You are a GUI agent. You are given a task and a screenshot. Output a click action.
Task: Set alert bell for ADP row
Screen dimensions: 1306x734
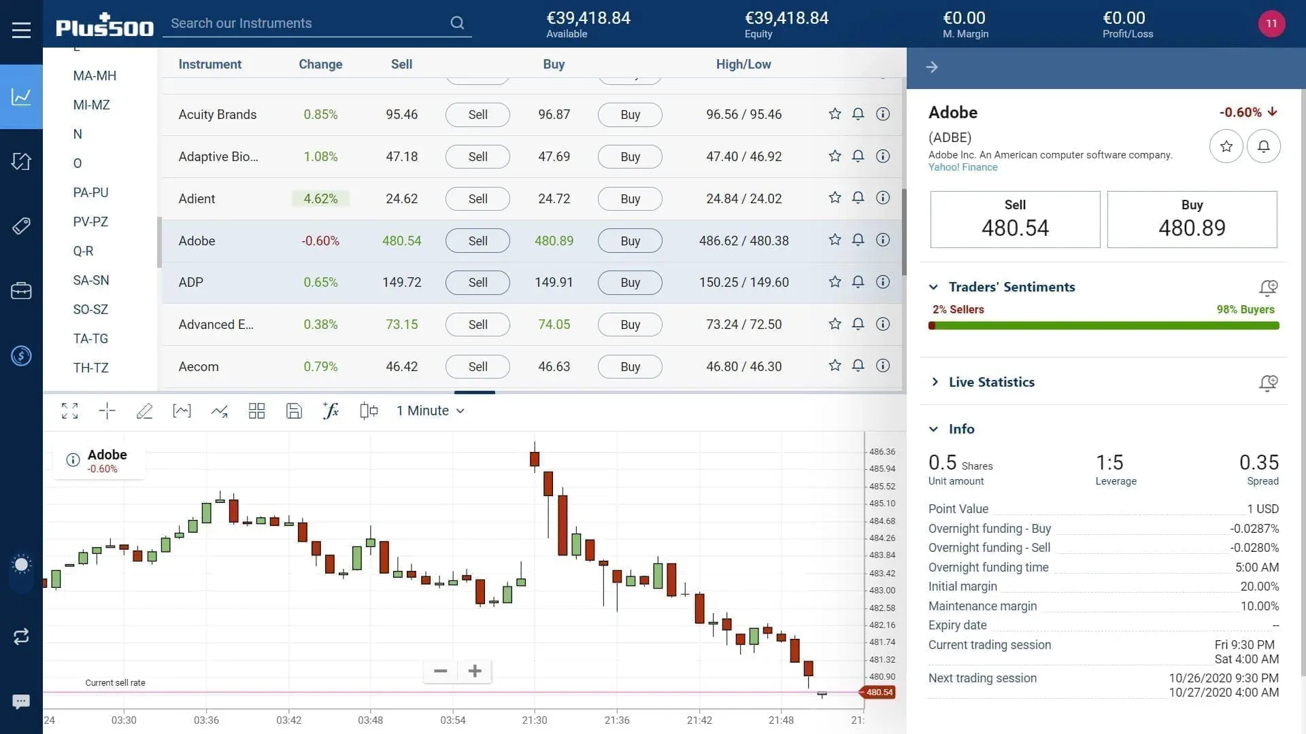tap(858, 281)
